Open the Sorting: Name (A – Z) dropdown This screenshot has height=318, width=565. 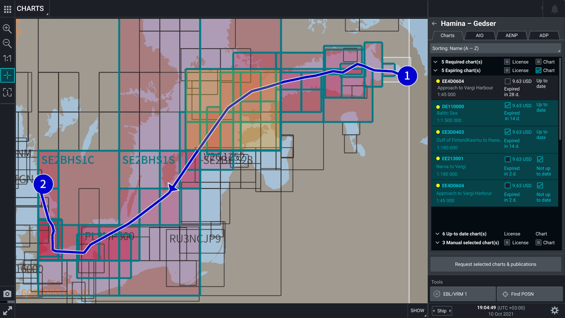tap(495, 48)
